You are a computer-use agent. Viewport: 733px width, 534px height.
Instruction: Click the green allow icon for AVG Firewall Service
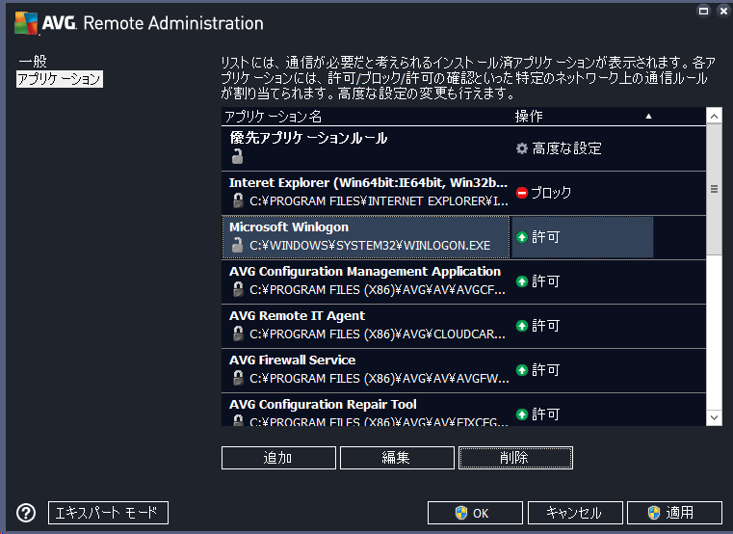click(522, 370)
